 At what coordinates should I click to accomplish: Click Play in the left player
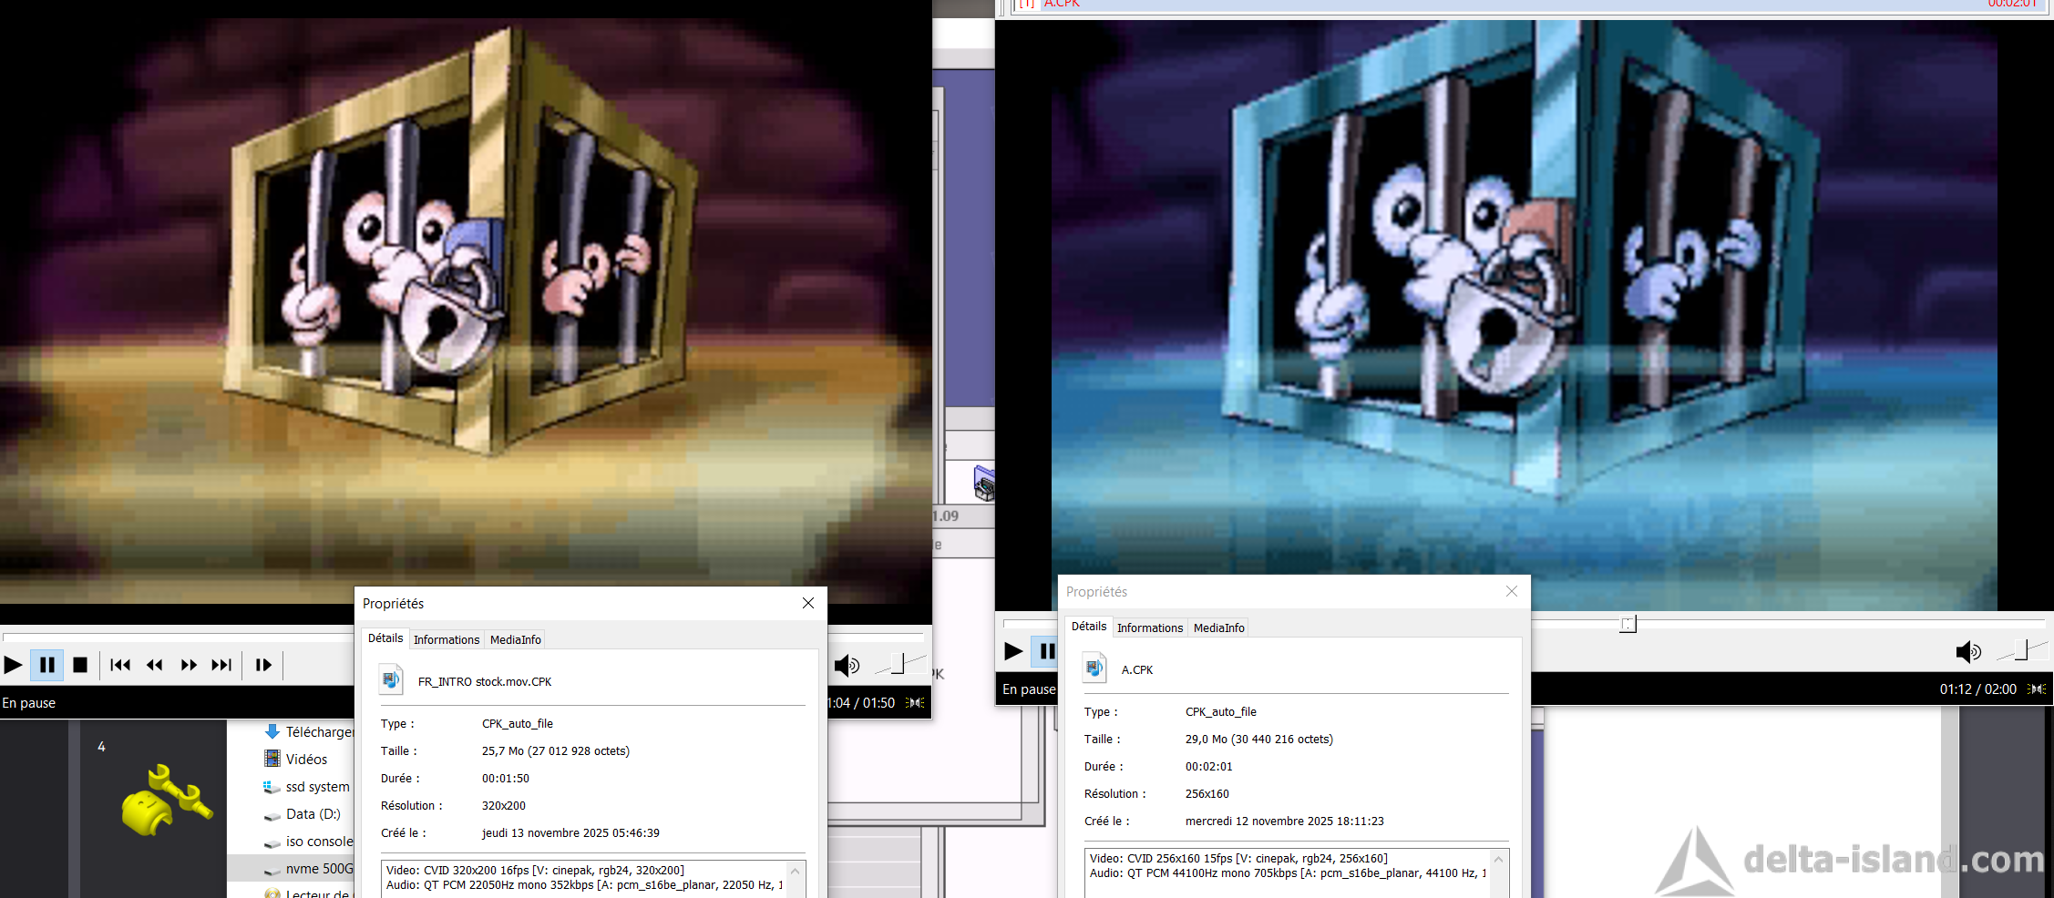click(14, 665)
